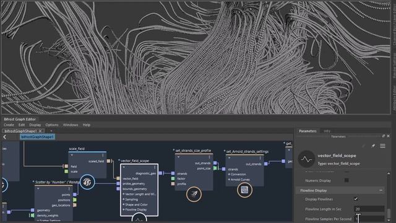This screenshot has height=223, width=396.
Task: Open Scatter by Number node options dots
Action: [69, 188]
